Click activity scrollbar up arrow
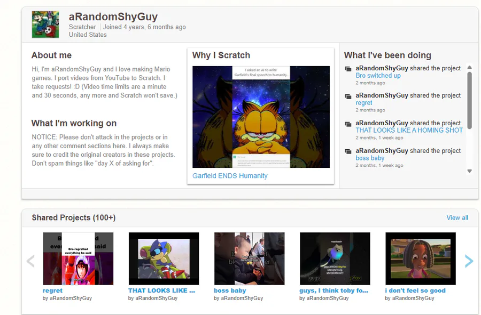This screenshot has width=481, height=315. 469,67
